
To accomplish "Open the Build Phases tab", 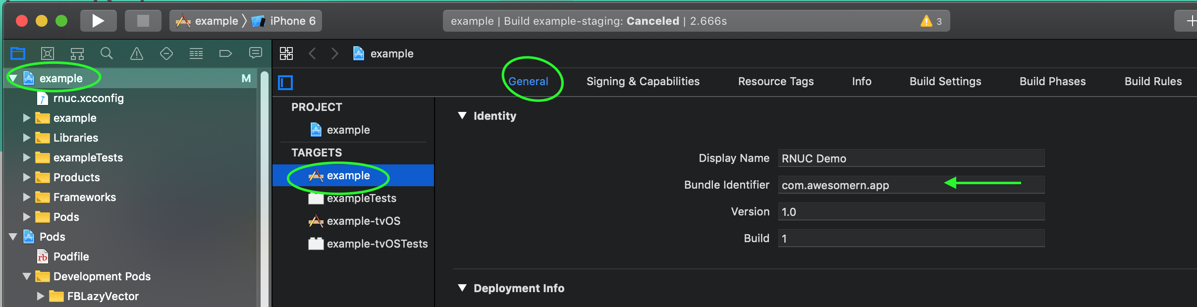I will [x=1052, y=81].
